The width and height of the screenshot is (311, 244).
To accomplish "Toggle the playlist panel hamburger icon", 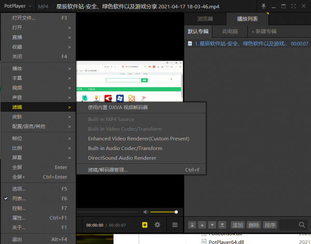I will pyautogui.click(x=175, y=225).
